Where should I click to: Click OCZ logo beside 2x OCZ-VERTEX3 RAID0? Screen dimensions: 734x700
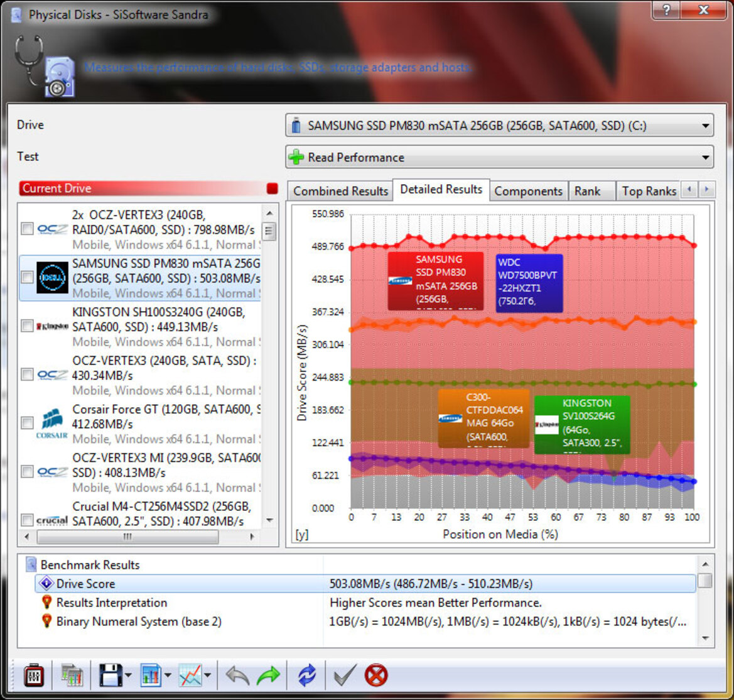52,229
